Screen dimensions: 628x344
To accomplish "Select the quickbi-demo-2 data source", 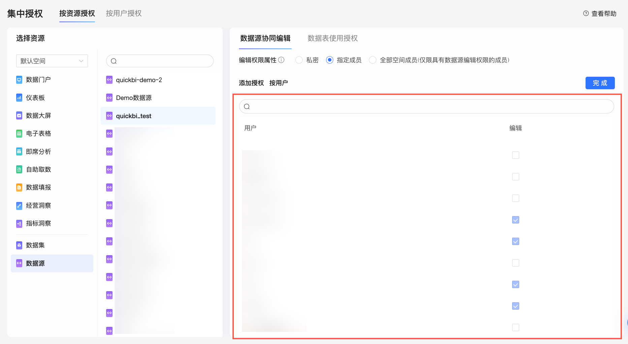I will 158,80.
